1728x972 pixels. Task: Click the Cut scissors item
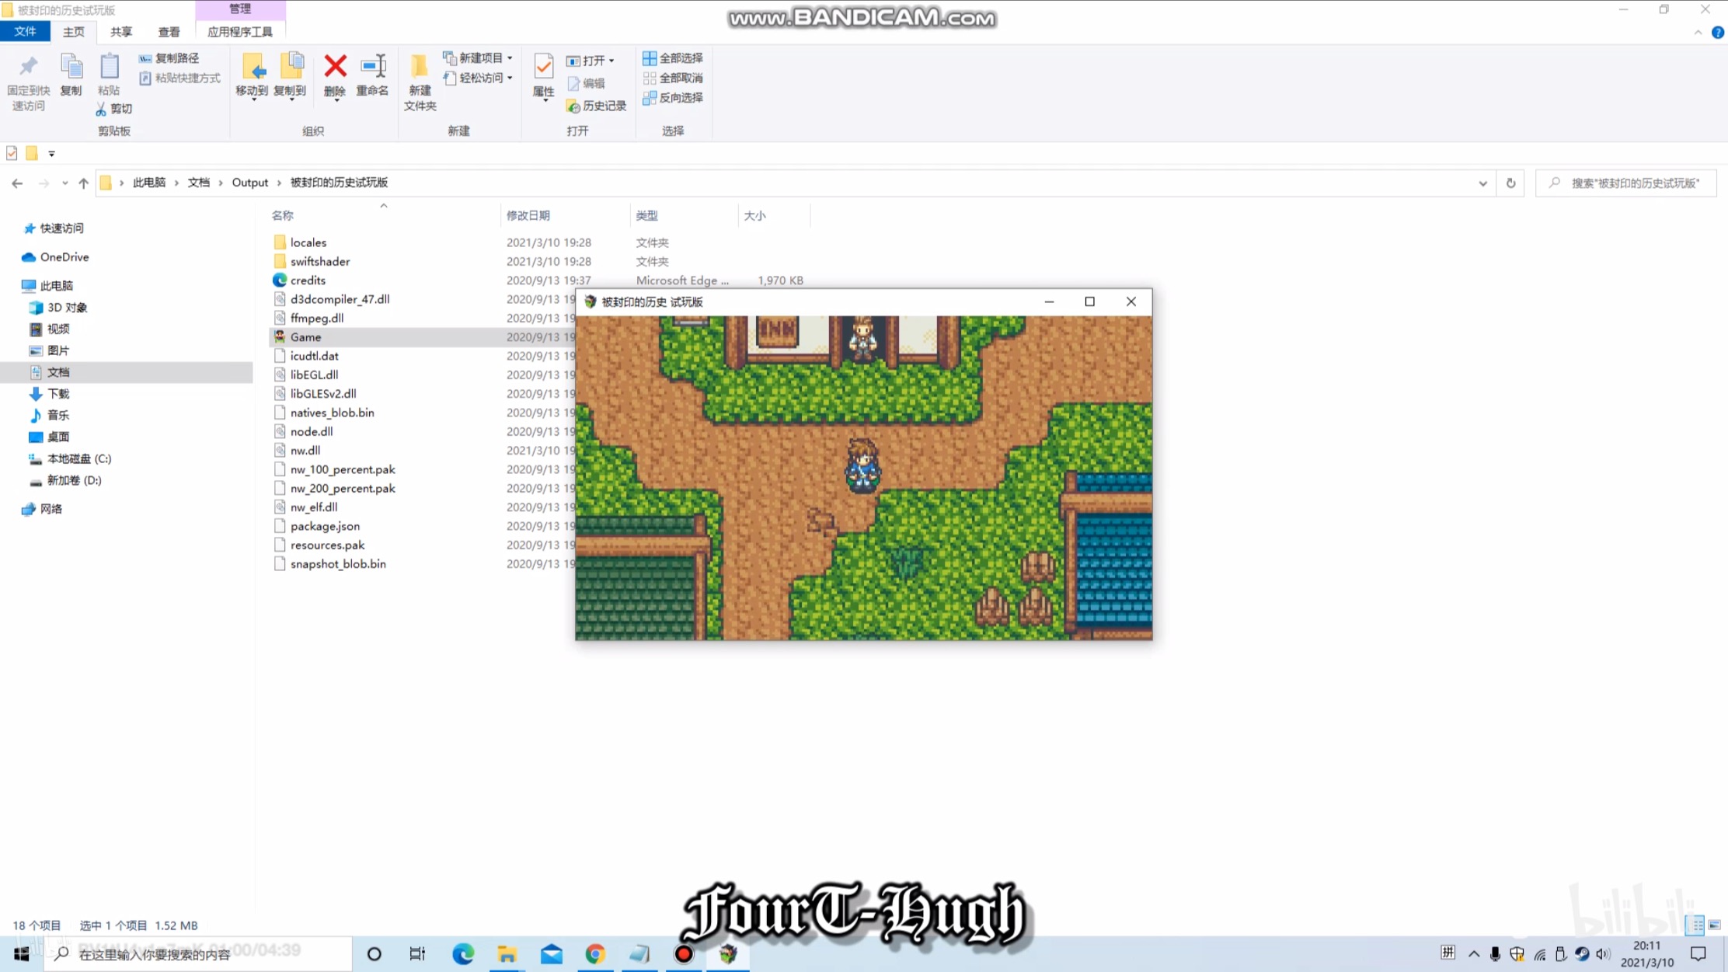[x=114, y=109]
